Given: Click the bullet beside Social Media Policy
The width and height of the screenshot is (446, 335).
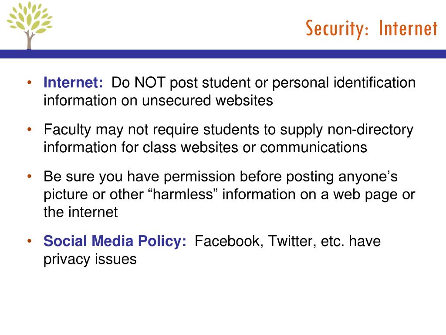Looking at the screenshot, I should (x=29, y=241).
